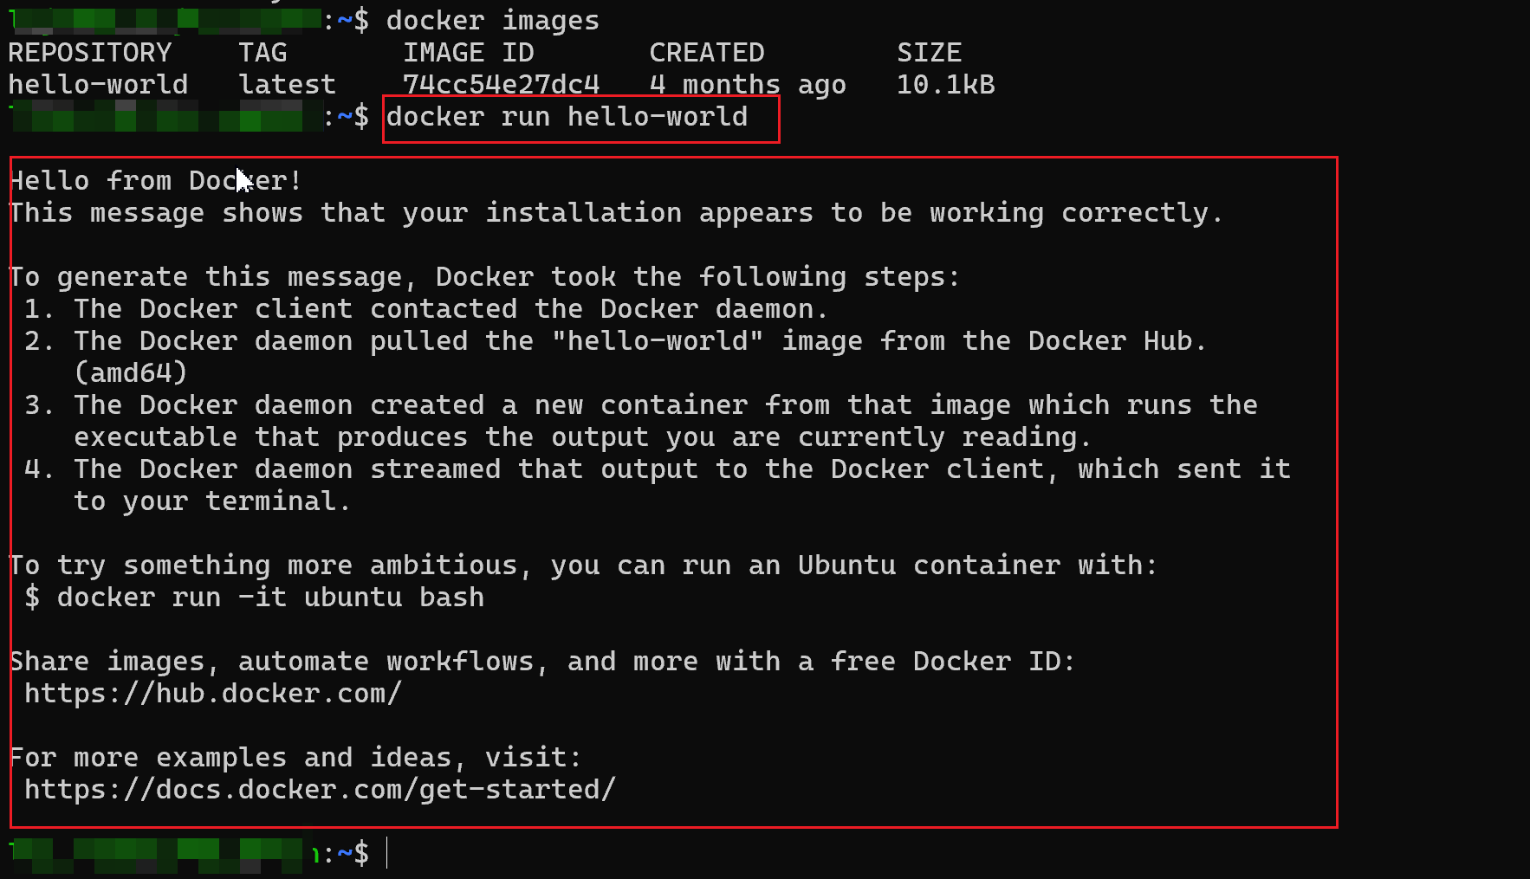Click the 'latest' tag value
The width and height of the screenshot is (1530, 879).
pyautogui.click(x=287, y=85)
